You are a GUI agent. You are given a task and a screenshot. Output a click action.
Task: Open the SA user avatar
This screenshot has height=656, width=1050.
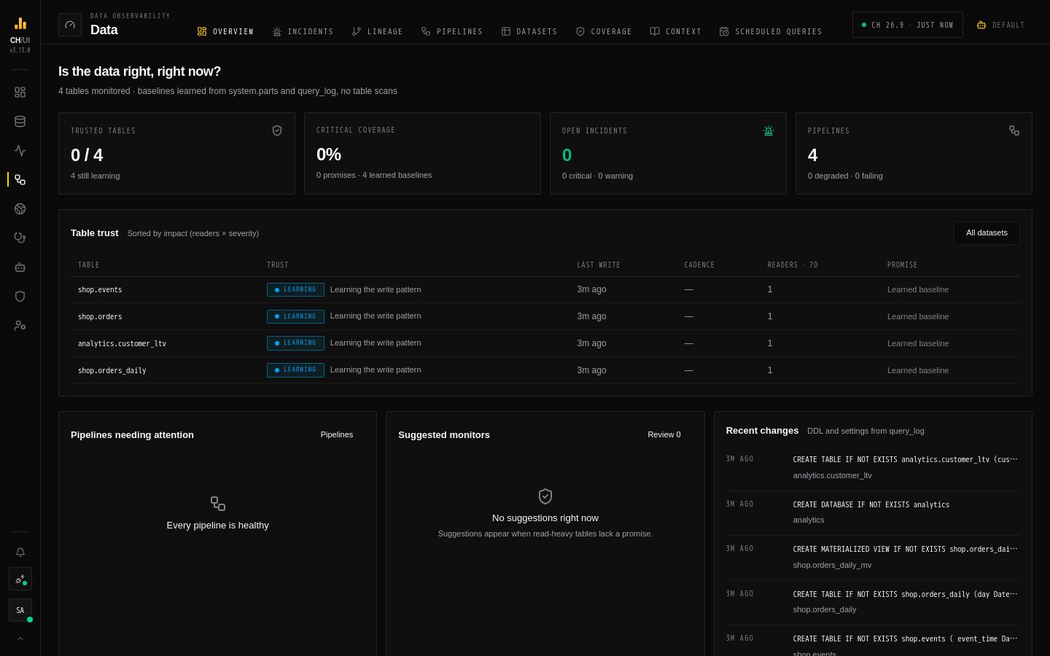click(x=20, y=610)
